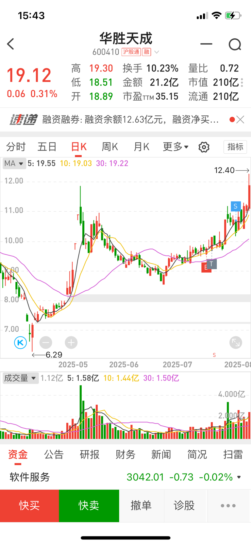Open the 成交量 indicator dropdown
Image resolution: width=251 pixels, height=545 pixels.
tap(20, 378)
